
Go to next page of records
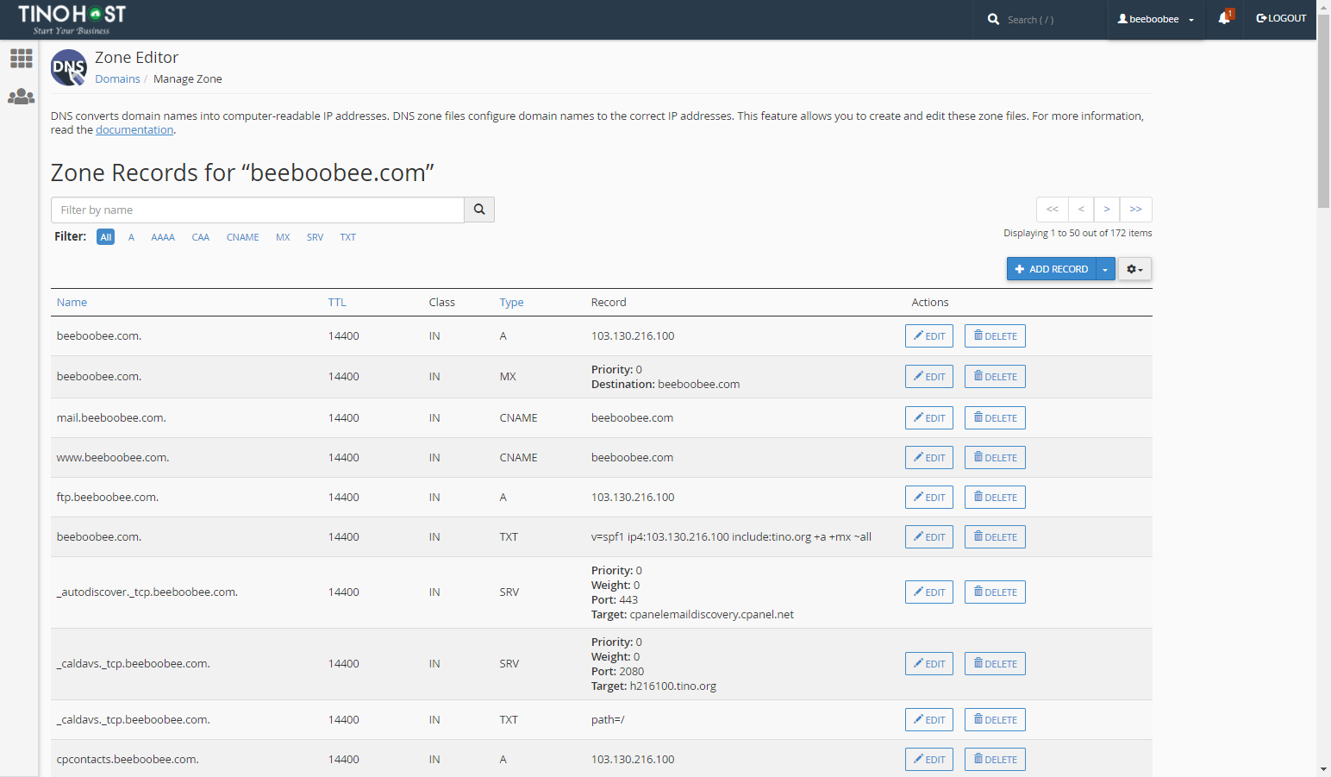pyautogui.click(x=1107, y=210)
